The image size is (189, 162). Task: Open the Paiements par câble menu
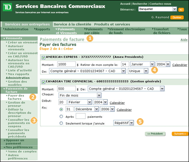click(x=93, y=31)
